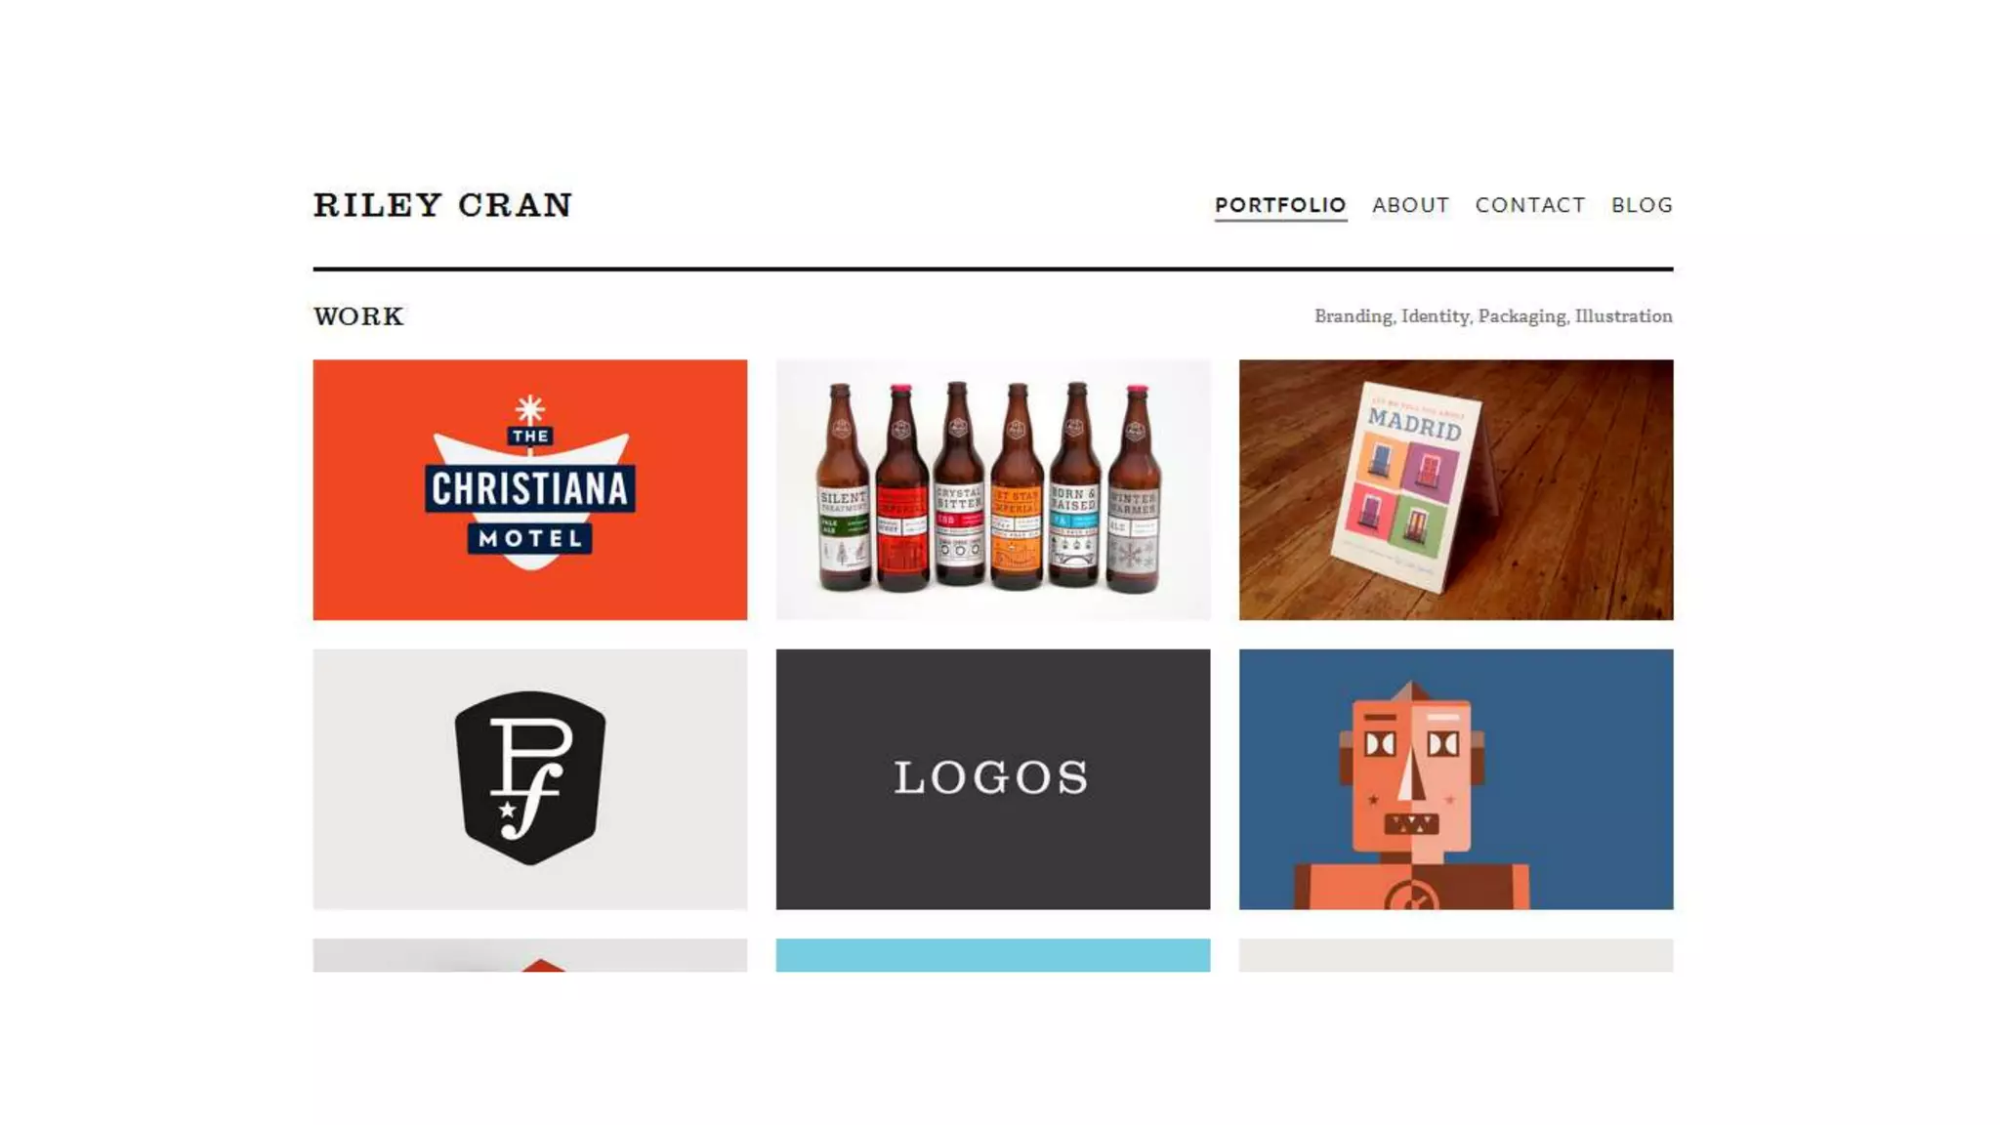Open the partially visible beige tile
The image size is (2000, 1125).
coord(1455,955)
